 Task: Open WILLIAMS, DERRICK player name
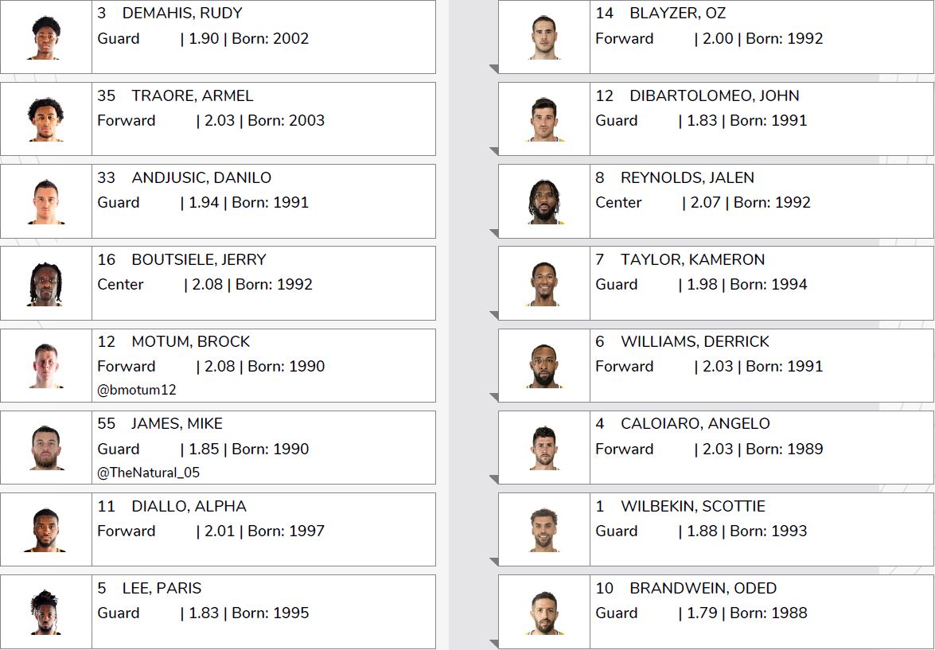pos(695,341)
